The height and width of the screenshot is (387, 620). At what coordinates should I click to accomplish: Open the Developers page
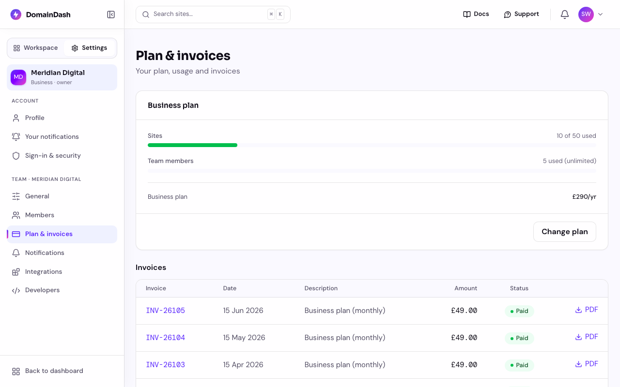(x=62, y=290)
